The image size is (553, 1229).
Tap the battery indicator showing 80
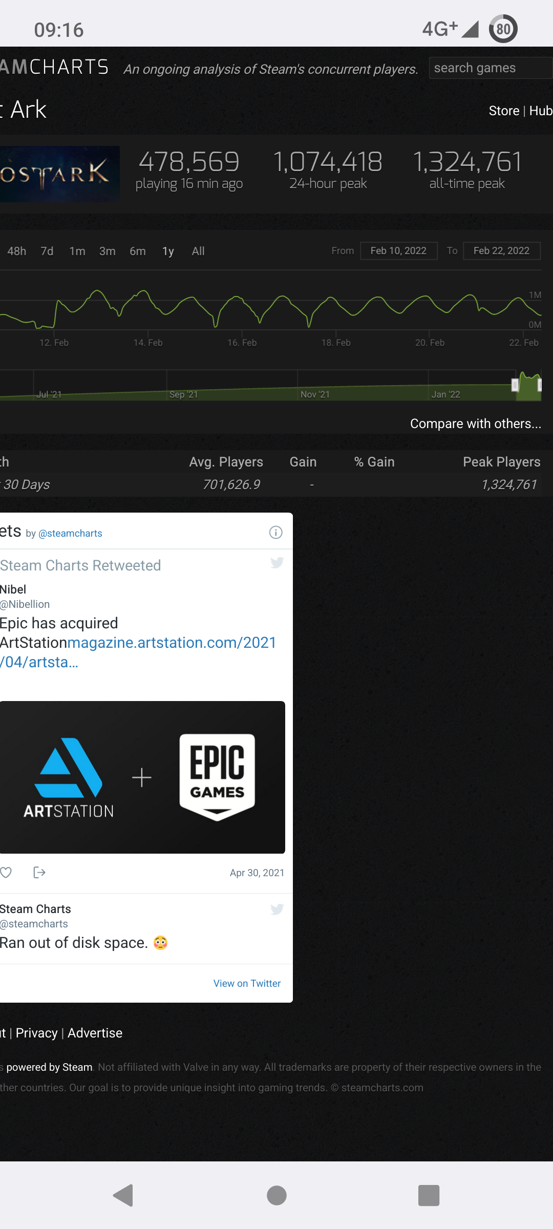[x=503, y=29]
